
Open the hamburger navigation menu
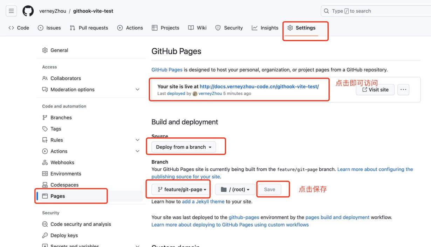click(x=11, y=11)
